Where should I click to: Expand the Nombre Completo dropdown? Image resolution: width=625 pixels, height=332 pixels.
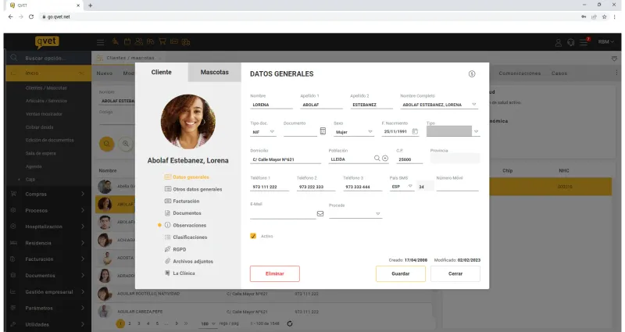pyautogui.click(x=474, y=105)
